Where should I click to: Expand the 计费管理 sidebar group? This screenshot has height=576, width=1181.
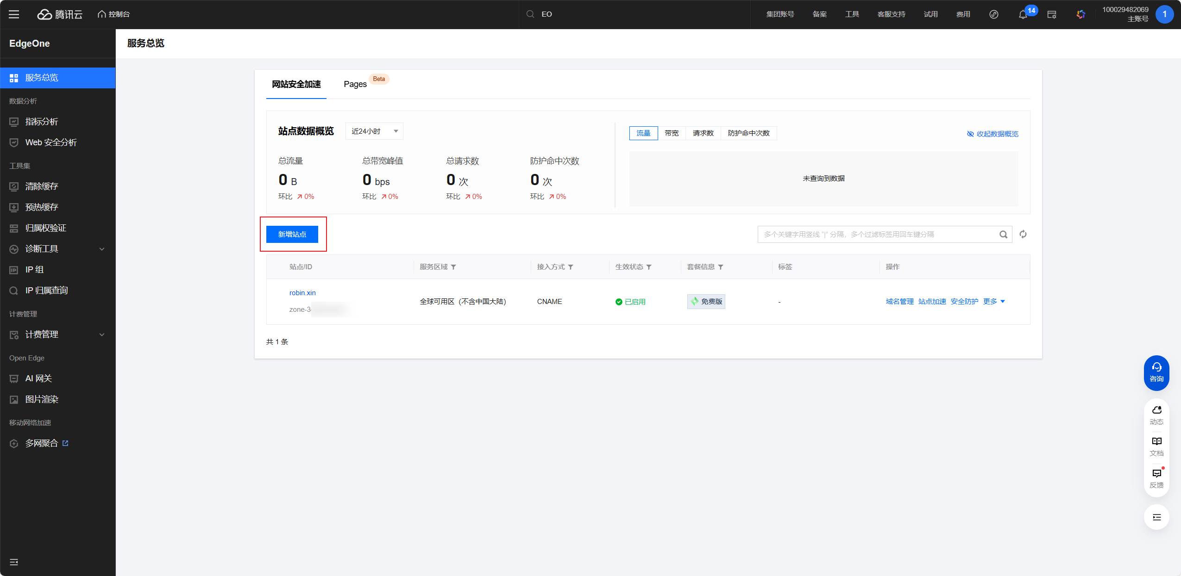pyautogui.click(x=58, y=334)
